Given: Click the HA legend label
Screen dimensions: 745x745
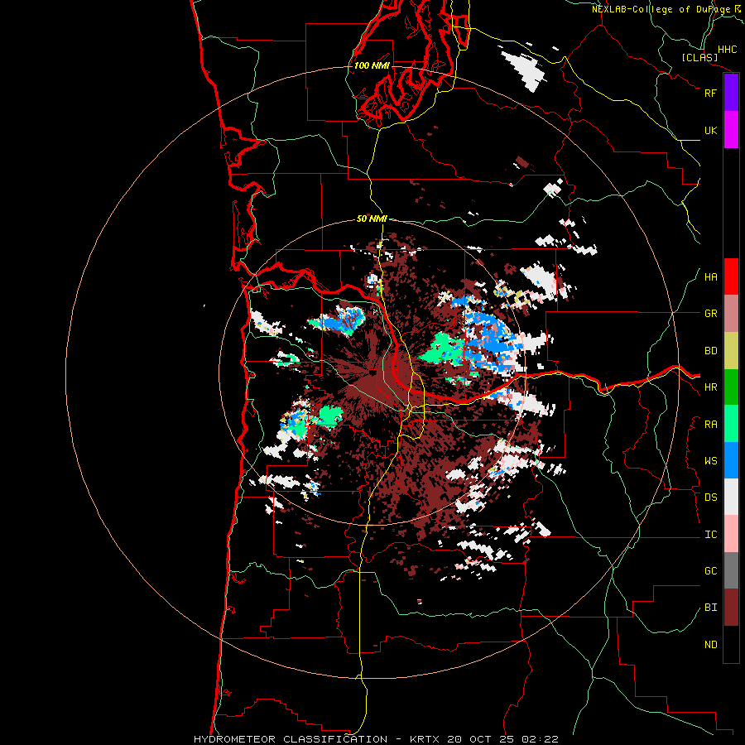Looking at the screenshot, I should pyautogui.click(x=710, y=277).
